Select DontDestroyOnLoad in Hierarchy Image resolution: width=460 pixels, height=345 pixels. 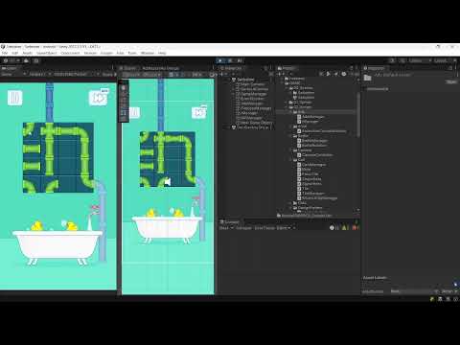click(252, 127)
